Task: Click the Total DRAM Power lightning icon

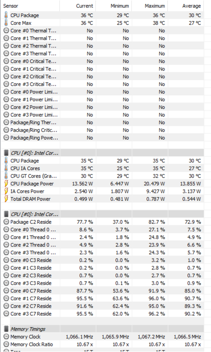Action: 6,199
